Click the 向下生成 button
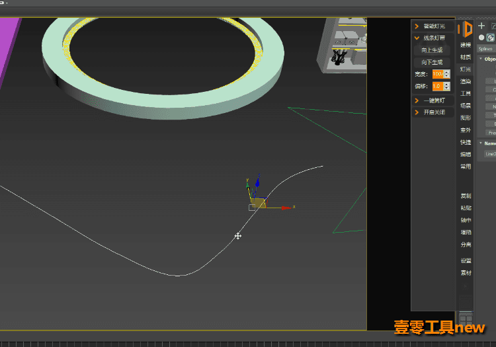Screen dimensions: 496x347 pyautogui.click(x=432, y=62)
